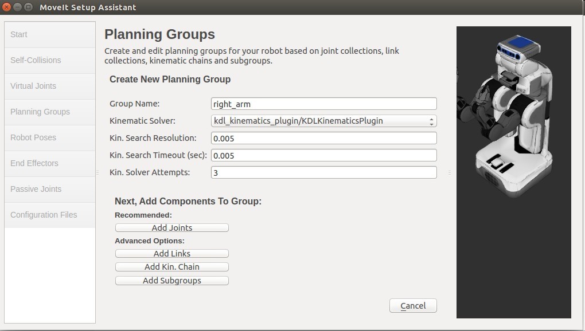The width and height of the screenshot is (585, 331).
Task: Focus the Kin. Search Resolution field
Action: (x=323, y=138)
